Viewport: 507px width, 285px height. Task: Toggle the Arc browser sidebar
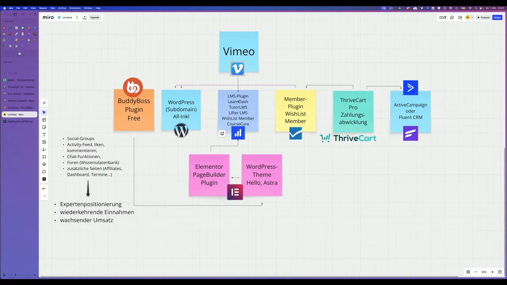coord(15,15)
